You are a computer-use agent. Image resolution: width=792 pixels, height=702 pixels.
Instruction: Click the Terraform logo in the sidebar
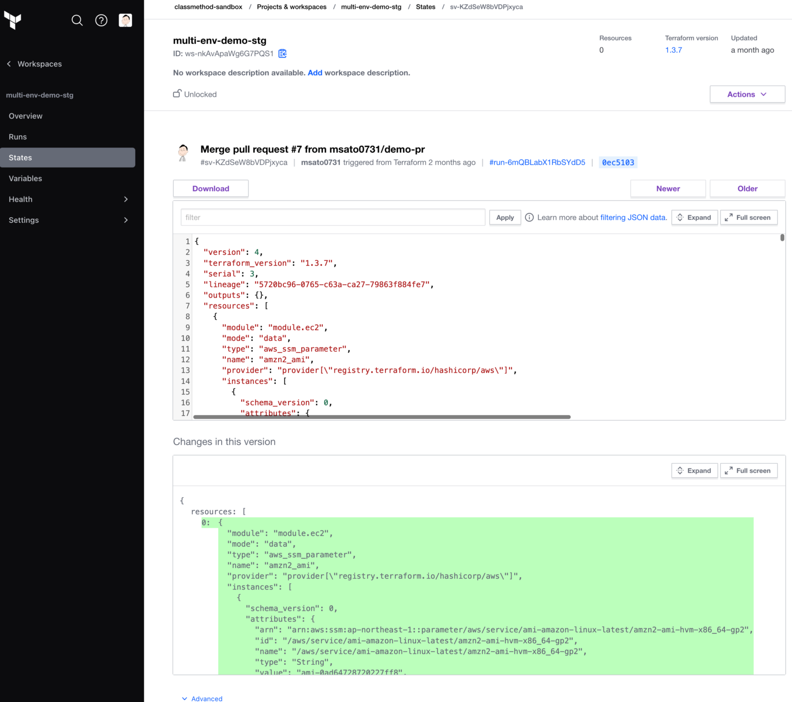[x=12, y=20]
